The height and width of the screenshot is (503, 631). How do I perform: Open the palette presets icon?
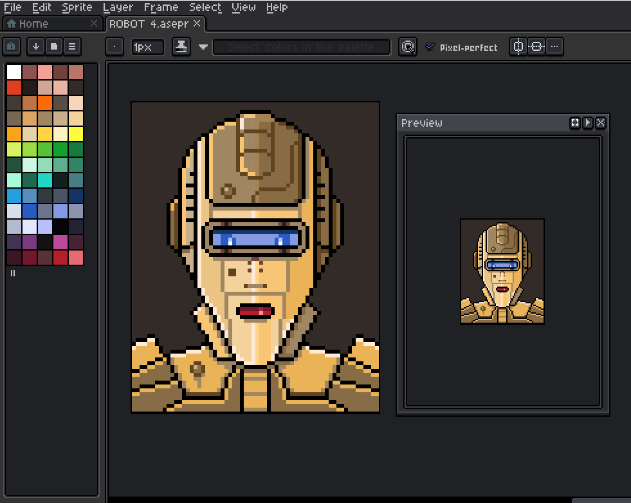(54, 46)
